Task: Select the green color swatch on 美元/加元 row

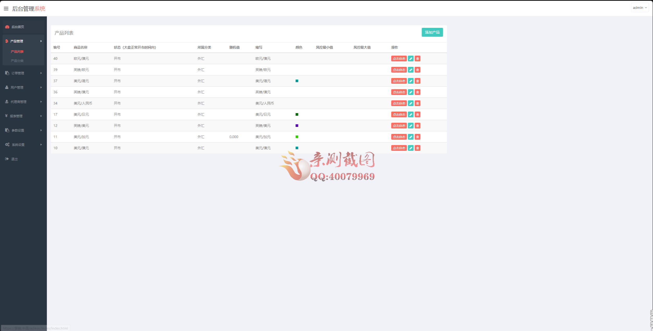Action: 297,137
